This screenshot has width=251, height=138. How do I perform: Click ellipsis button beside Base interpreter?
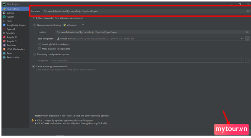click(247, 39)
